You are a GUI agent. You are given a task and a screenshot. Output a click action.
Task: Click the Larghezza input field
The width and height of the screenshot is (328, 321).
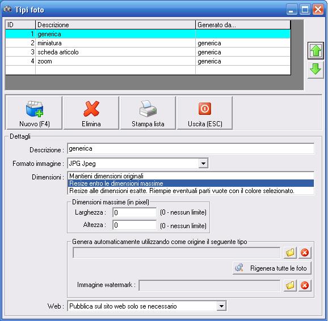pos(134,213)
